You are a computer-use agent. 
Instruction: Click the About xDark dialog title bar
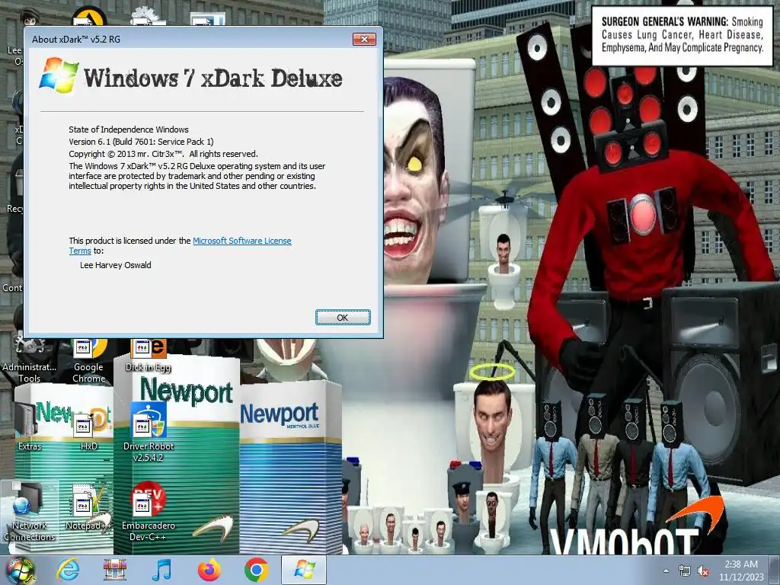(189, 40)
